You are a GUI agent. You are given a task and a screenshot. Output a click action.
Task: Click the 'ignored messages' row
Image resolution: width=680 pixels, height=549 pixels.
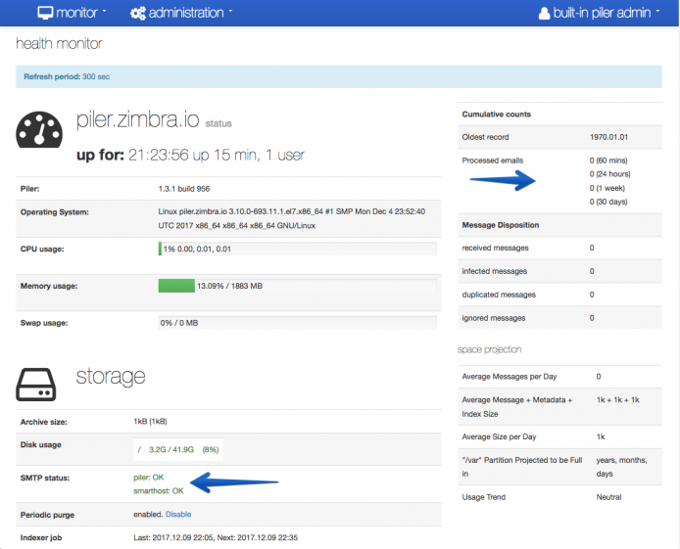tap(559, 318)
